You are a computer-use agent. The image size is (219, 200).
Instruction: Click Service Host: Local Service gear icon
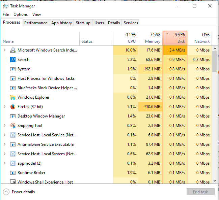(13, 135)
